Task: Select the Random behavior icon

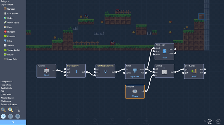Action: (x=5, y=32)
